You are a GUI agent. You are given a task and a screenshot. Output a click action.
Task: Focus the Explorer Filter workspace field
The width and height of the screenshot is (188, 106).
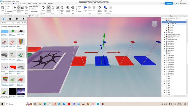[x=174, y=18]
